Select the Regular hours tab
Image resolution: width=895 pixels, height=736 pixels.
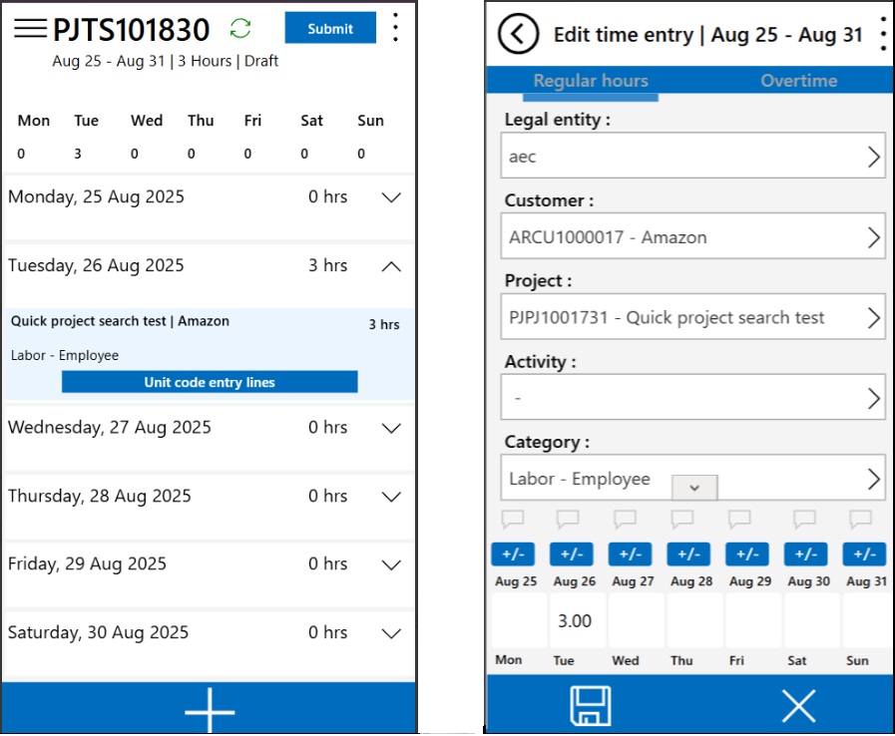pos(591,81)
